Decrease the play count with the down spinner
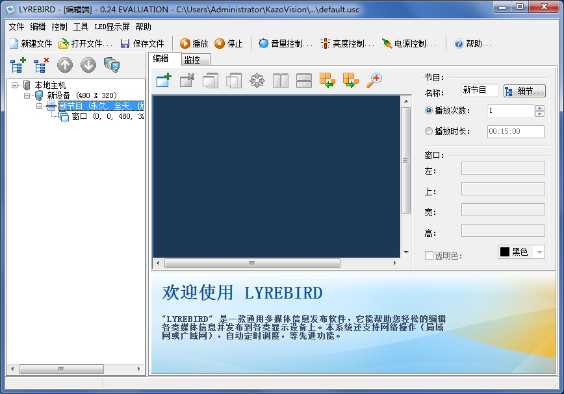This screenshot has height=394, width=564. point(539,114)
